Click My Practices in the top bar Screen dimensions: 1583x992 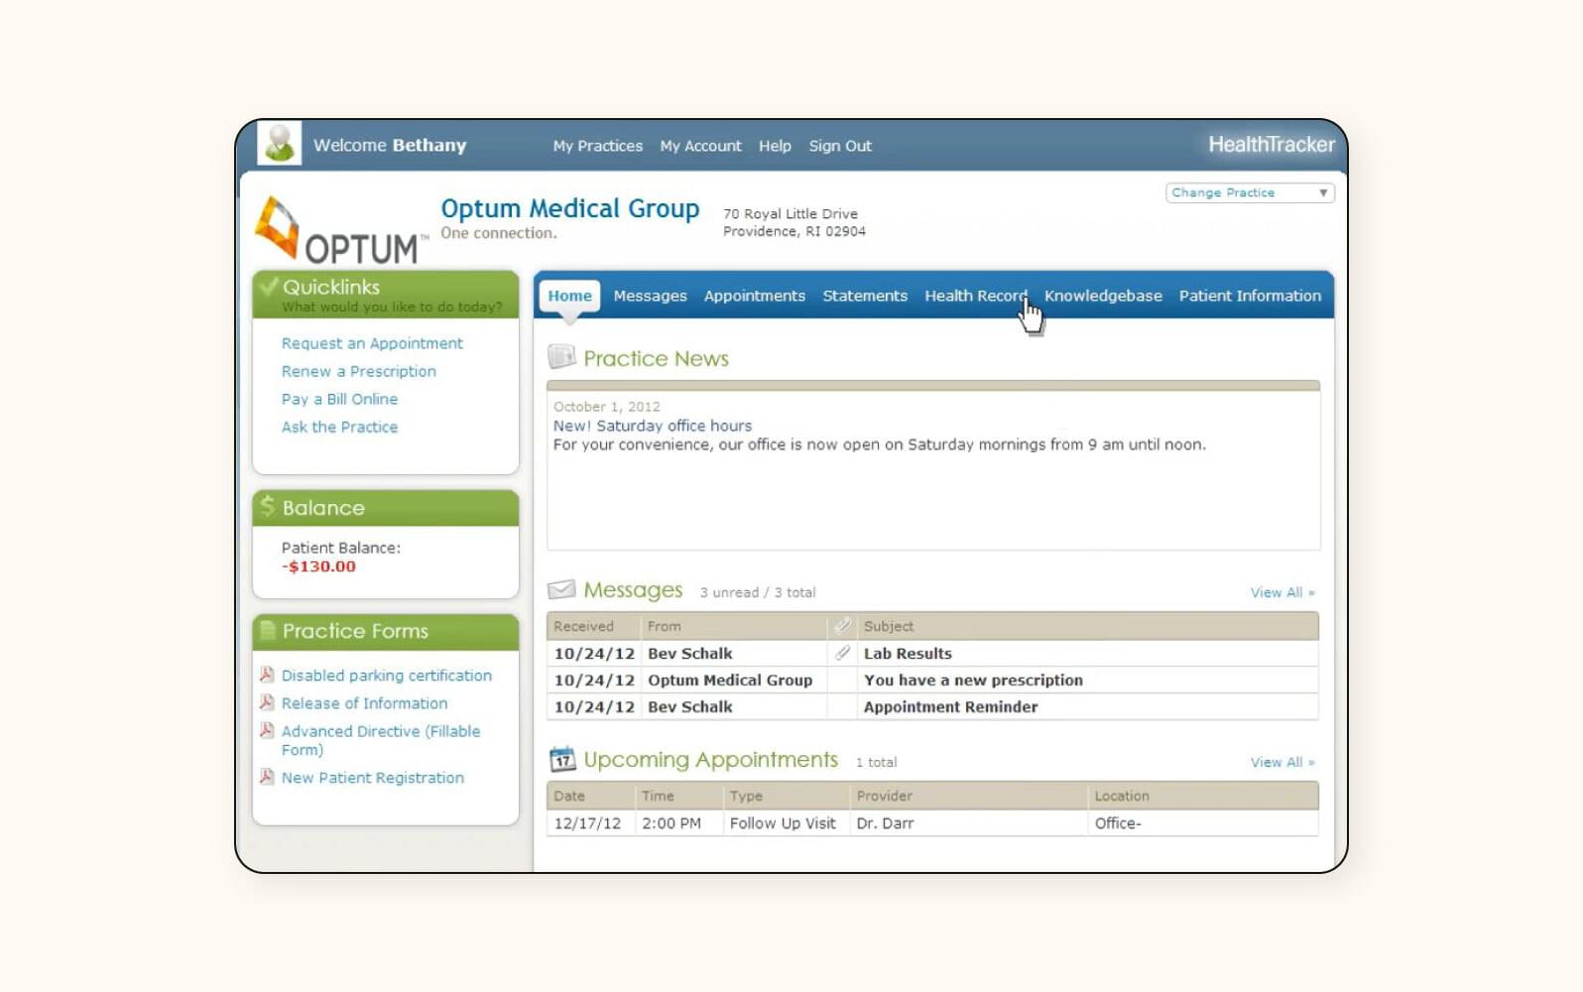click(598, 146)
